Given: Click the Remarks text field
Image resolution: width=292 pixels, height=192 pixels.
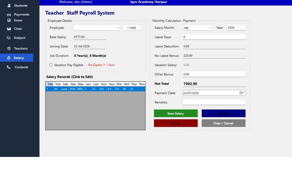Looking at the screenshot, I should [x=214, y=102].
